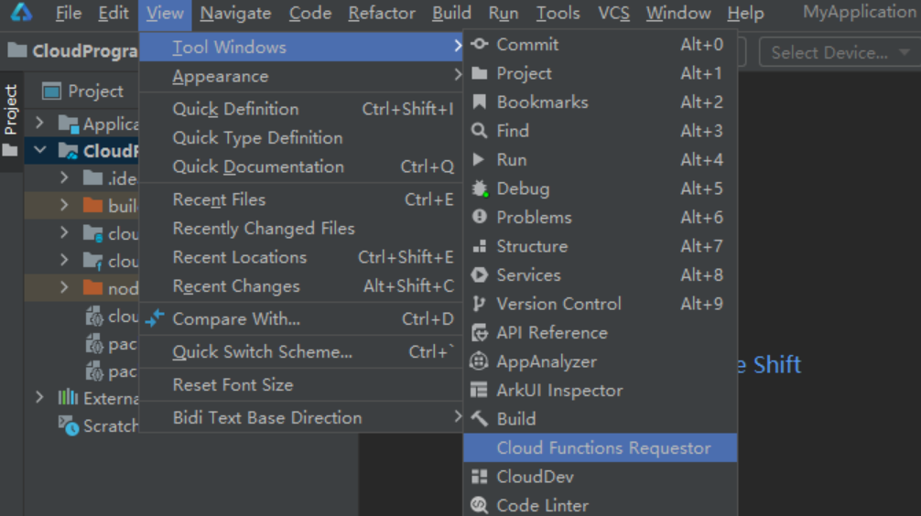
Task: Open the Navigate menu
Action: pyautogui.click(x=235, y=13)
